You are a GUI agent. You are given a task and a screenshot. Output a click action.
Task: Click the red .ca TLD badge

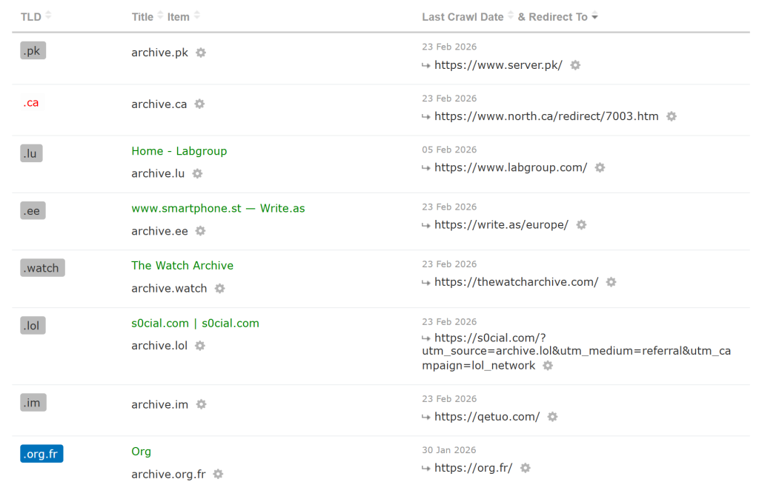point(30,102)
